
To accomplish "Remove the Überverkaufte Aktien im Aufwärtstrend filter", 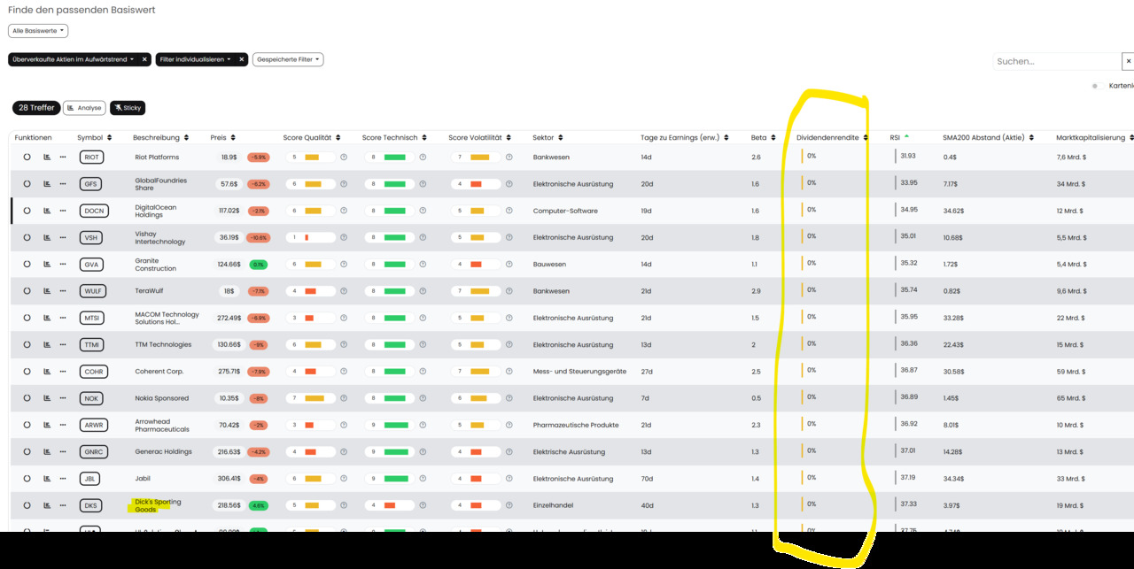I will (144, 59).
